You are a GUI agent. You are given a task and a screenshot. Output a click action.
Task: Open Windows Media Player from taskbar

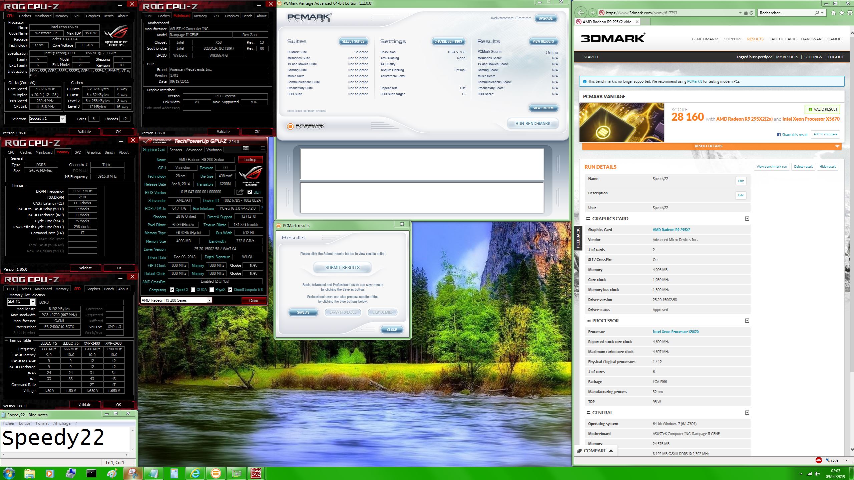click(x=50, y=473)
